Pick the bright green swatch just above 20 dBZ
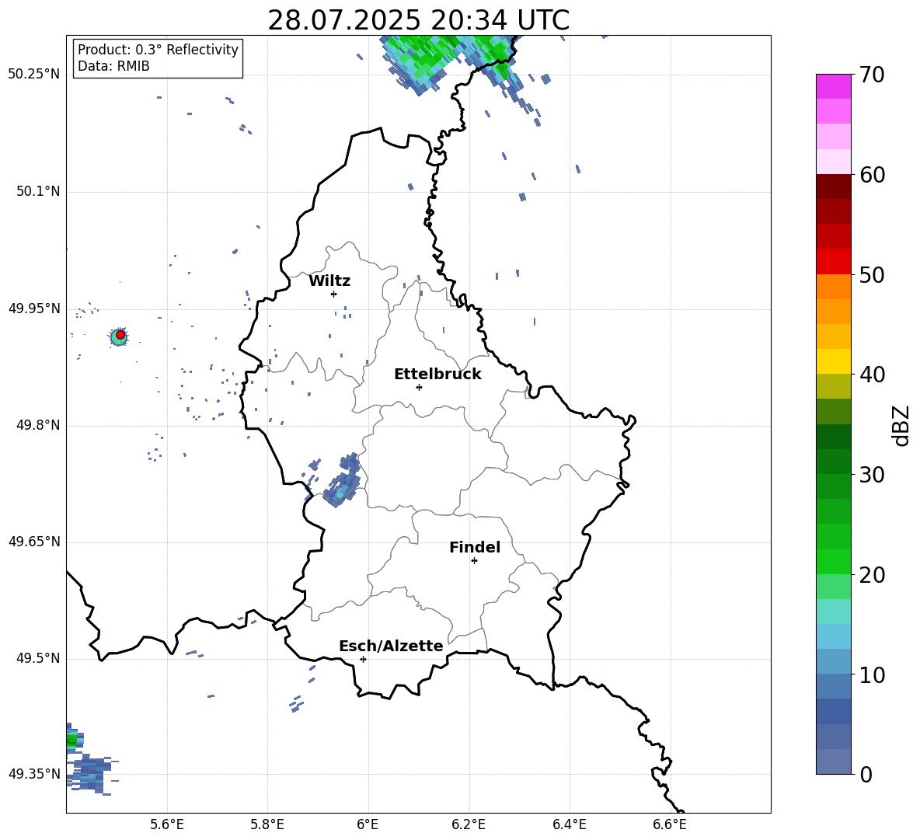 (833, 561)
